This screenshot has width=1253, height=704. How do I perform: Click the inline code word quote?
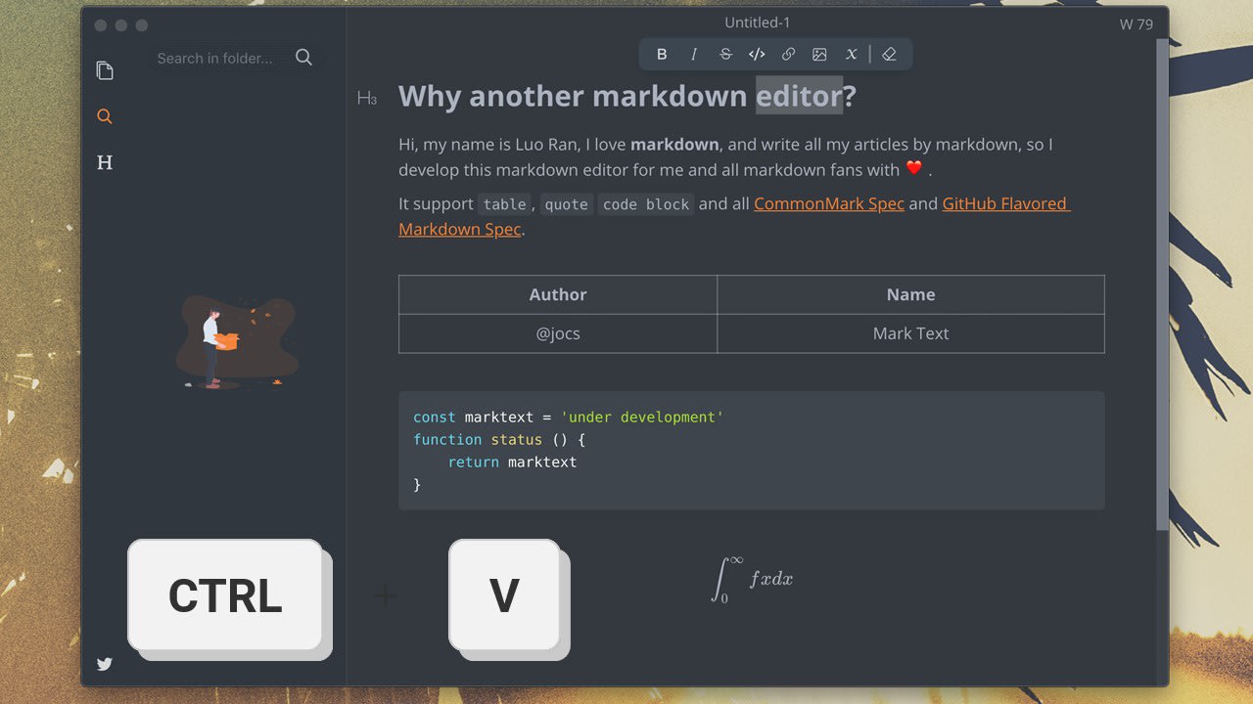[566, 204]
